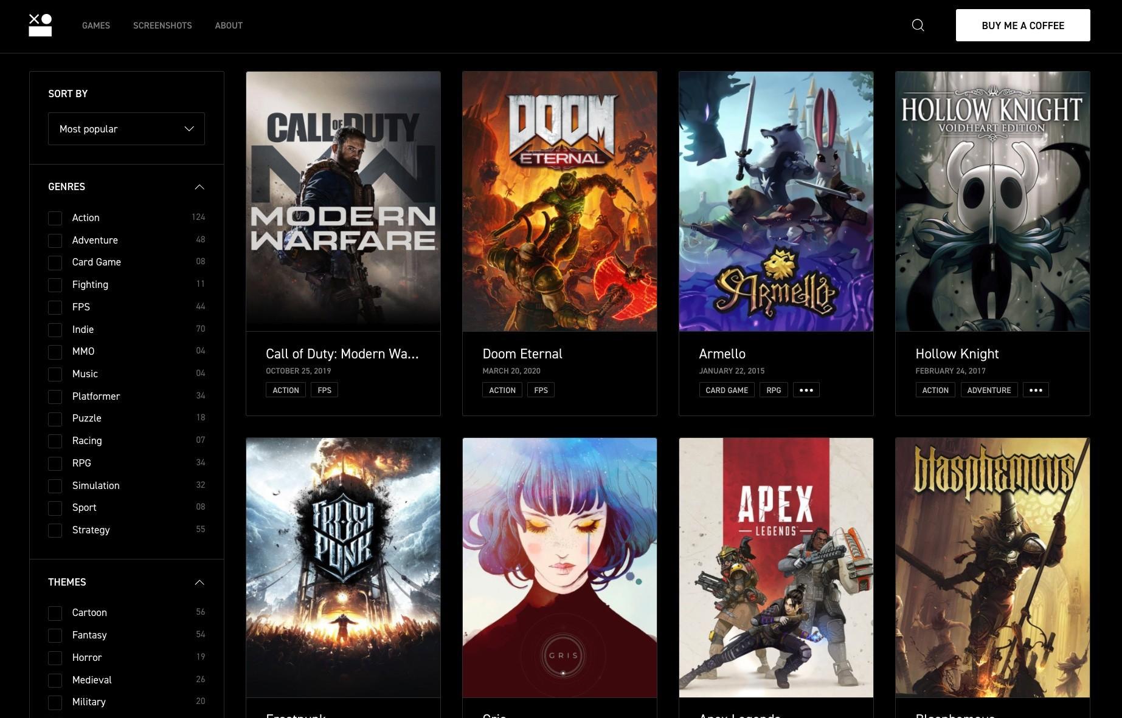Open the Hollow Knight Voidheart cover
1122x718 pixels.
click(x=992, y=201)
